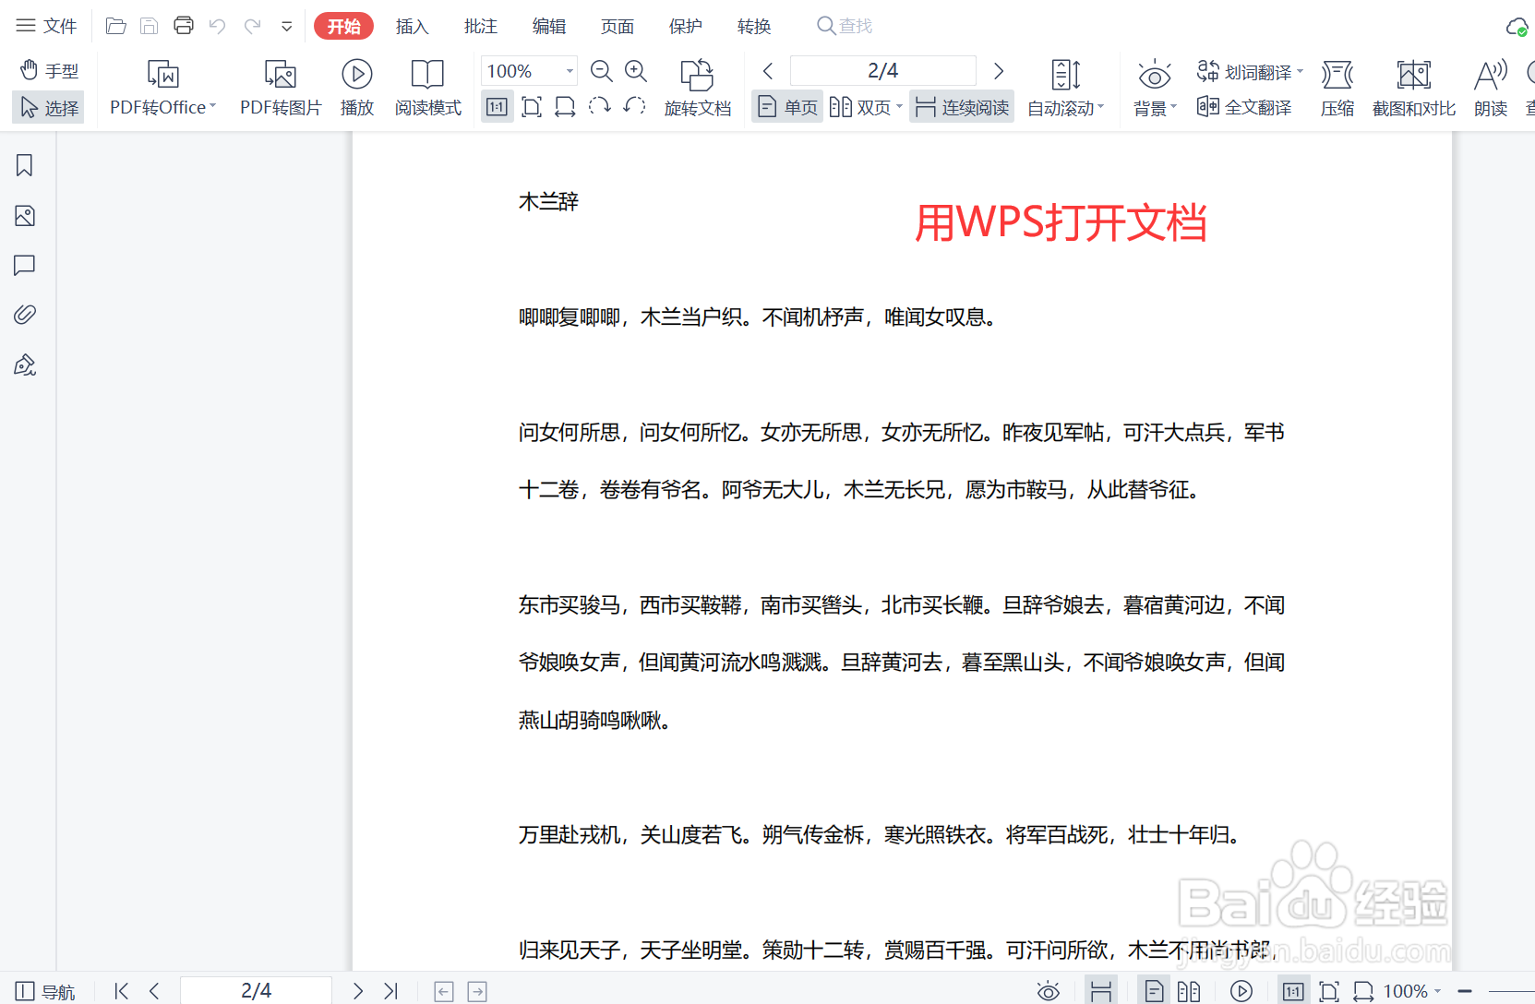The image size is (1535, 1004).
Task: Start 朗读 read-aloud
Action: (1489, 88)
